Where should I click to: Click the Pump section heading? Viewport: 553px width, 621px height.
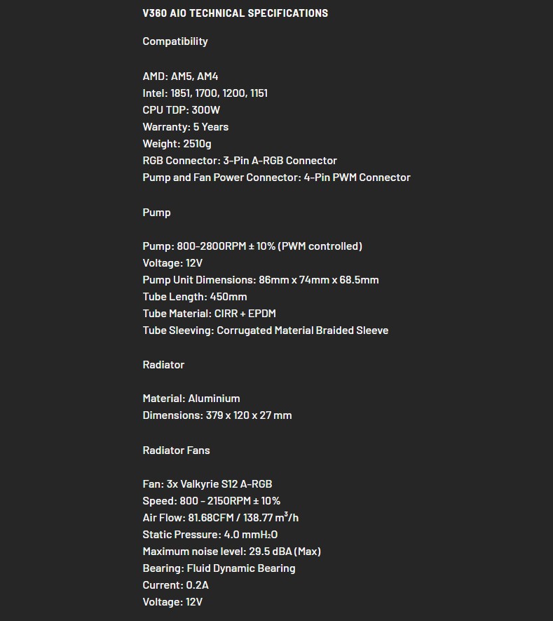click(156, 213)
